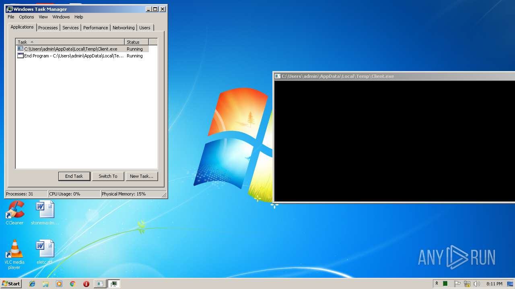Click Client.exe row's console icon
This screenshot has width=515, height=289.
21,49
